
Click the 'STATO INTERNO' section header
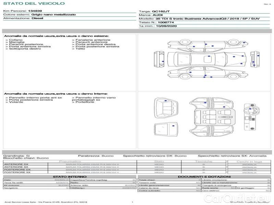pyautogui.click(x=70, y=177)
